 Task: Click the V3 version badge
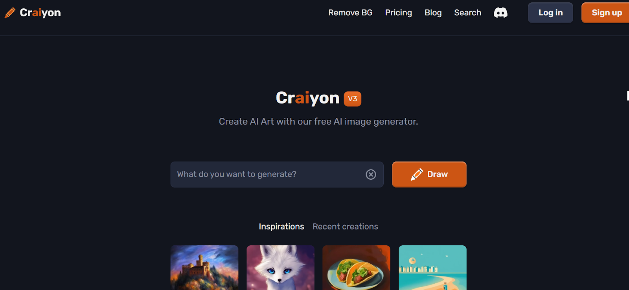[x=353, y=98]
